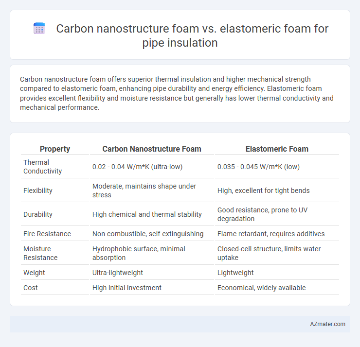This screenshot has height=347, width=360.
Task: Click cell 'Economical, widely available'
Action: click(277, 288)
